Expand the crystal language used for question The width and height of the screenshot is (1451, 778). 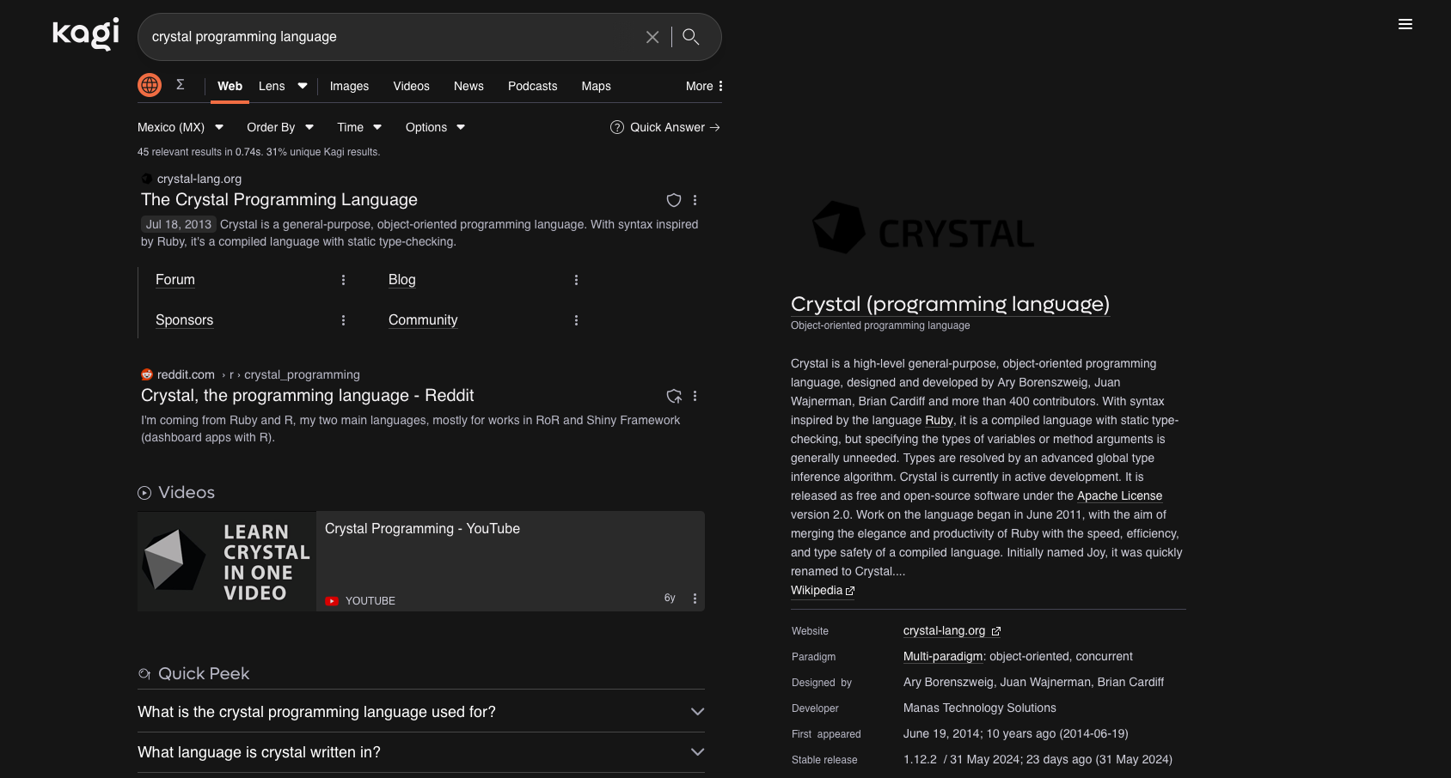point(421,712)
